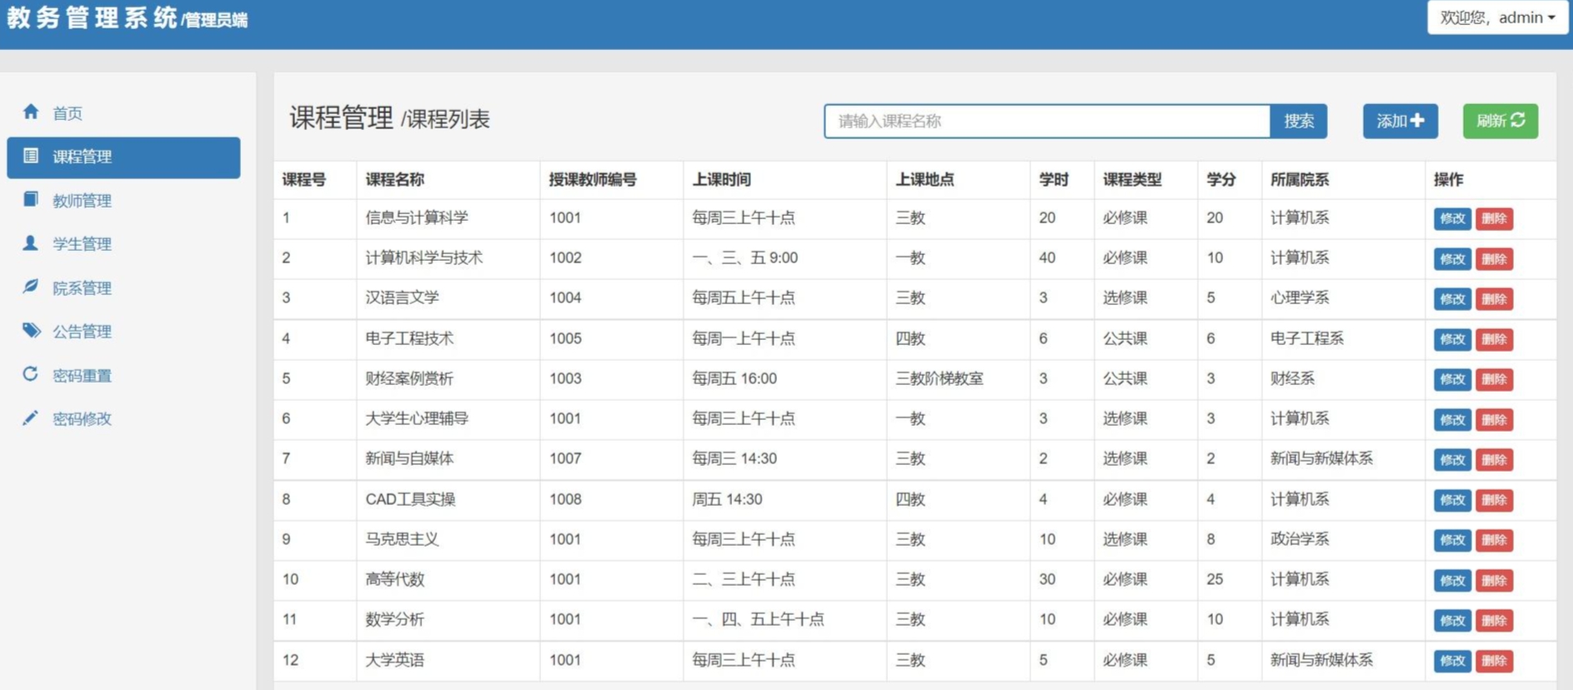Screen dimensions: 1573x690
Task: Click 删除 for 马克思主义
Action: pos(1494,540)
